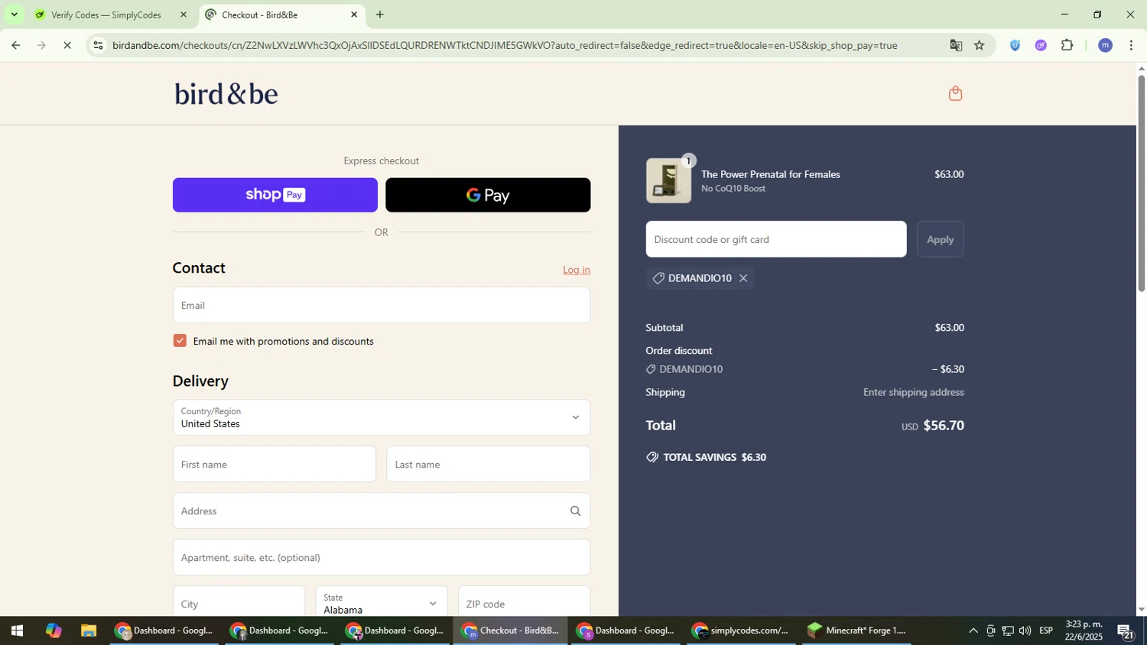Open a new browser tab
Screen dimensions: 1147x645
click(379, 15)
